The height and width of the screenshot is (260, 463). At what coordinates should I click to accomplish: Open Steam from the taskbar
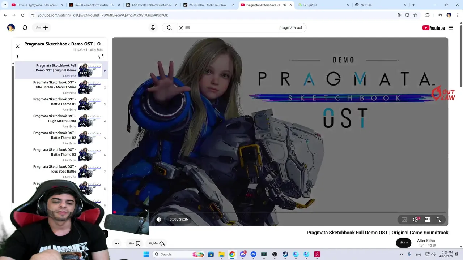pos(285,255)
